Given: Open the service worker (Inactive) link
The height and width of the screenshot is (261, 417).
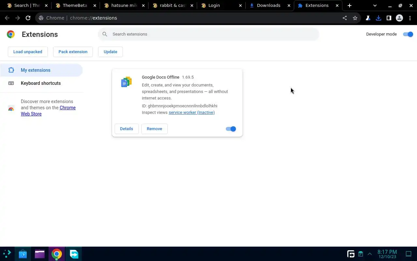Looking at the screenshot, I should click(192, 113).
